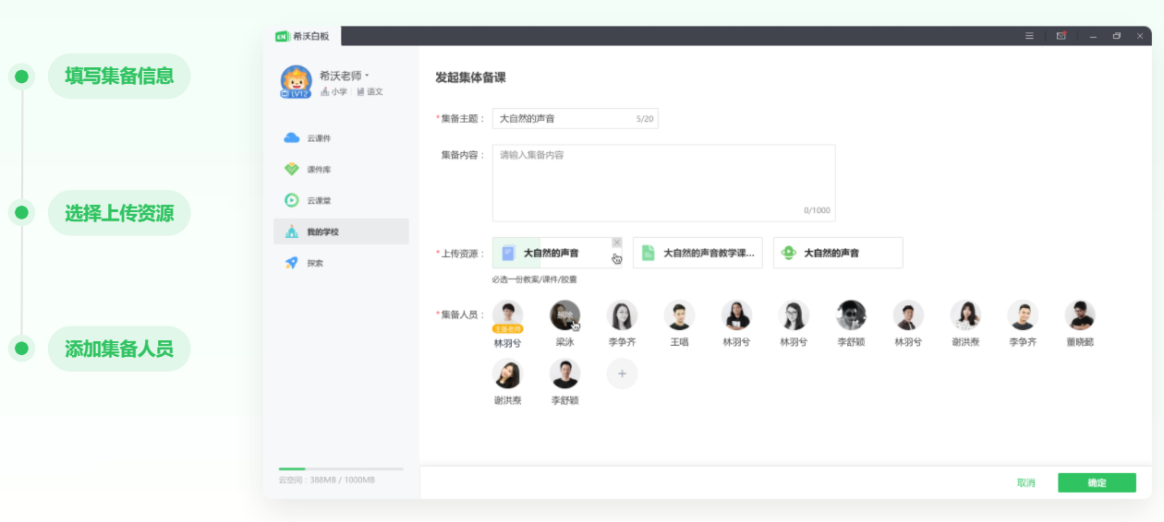Select 我的学校 in the sidebar
This screenshot has height=522, width=1164.
pos(341,231)
